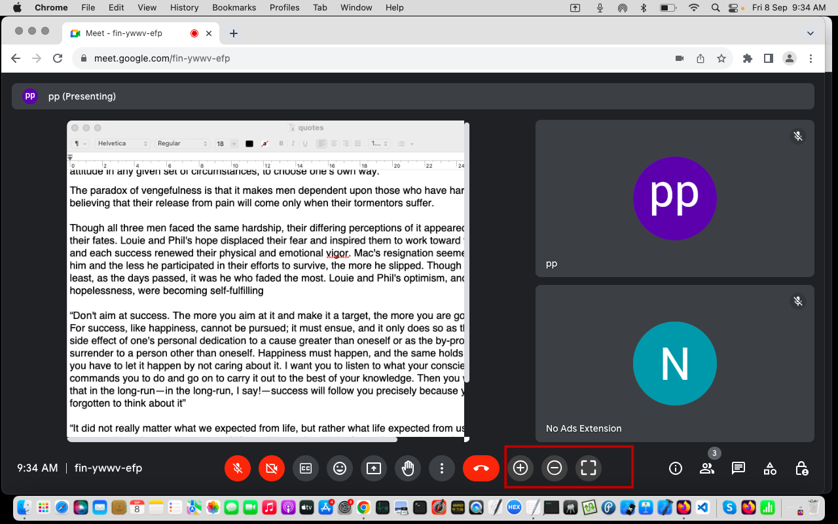Screen dimensions: 838x524
Task: Open the History menu in the menu bar
Action: click(184, 7)
